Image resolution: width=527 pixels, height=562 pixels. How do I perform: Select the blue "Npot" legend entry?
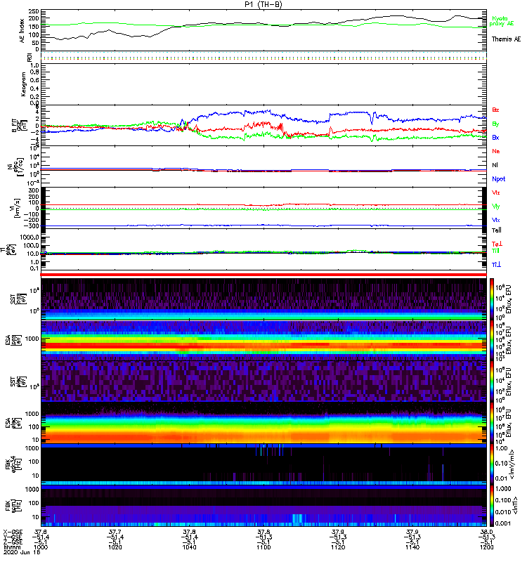click(498, 179)
